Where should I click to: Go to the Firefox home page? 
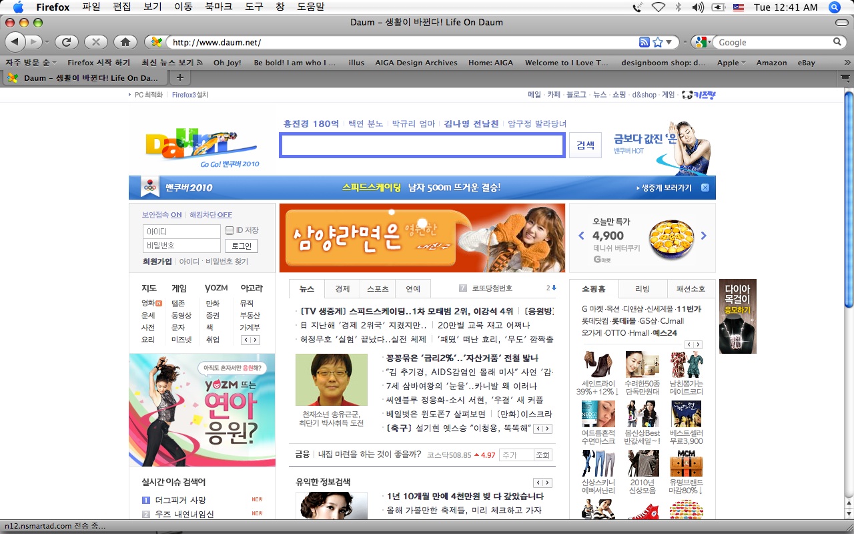tap(125, 42)
